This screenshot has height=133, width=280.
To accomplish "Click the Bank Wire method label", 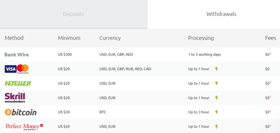I will (x=17, y=54).
